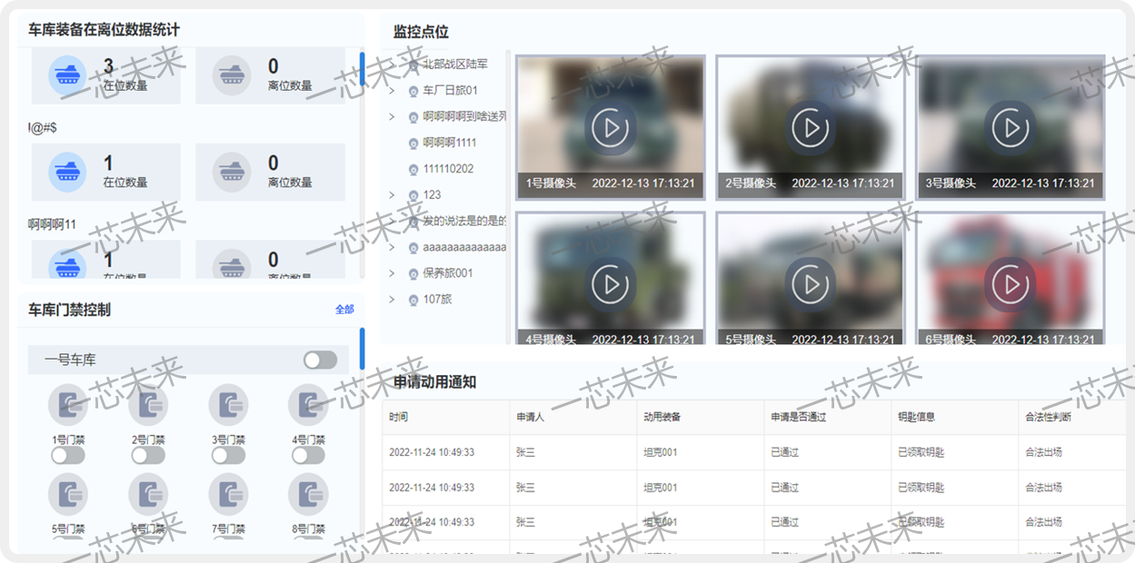
Task: Click the 4号门禁 door access icon
Action: [x=308, y=405]
